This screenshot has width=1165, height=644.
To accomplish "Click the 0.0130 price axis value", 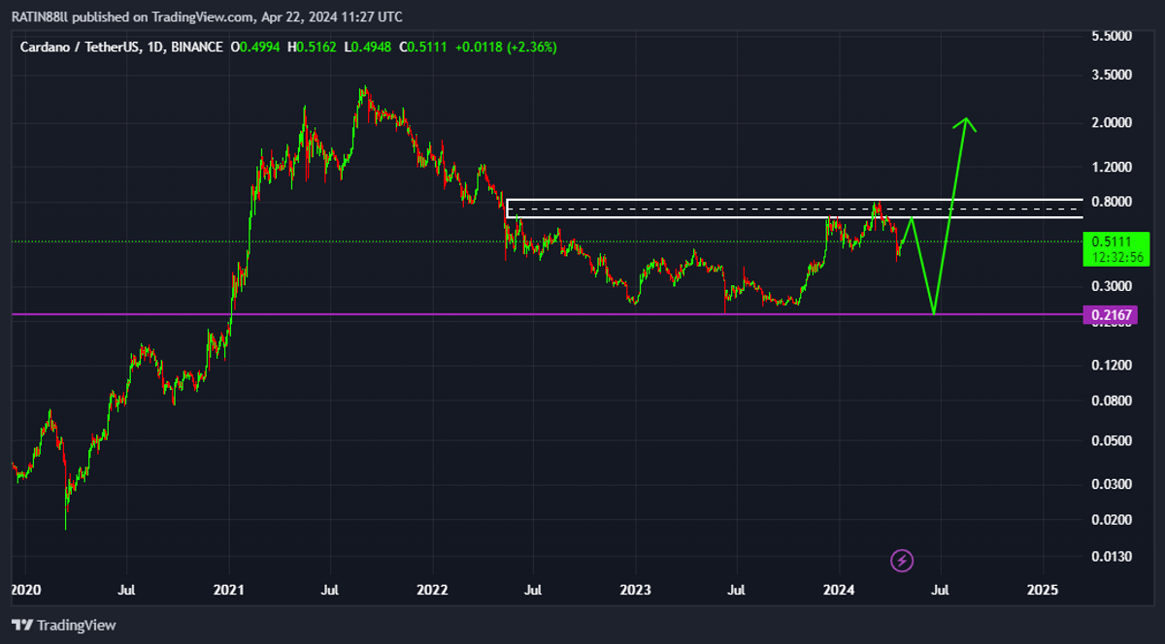I will coord(1113,557).
